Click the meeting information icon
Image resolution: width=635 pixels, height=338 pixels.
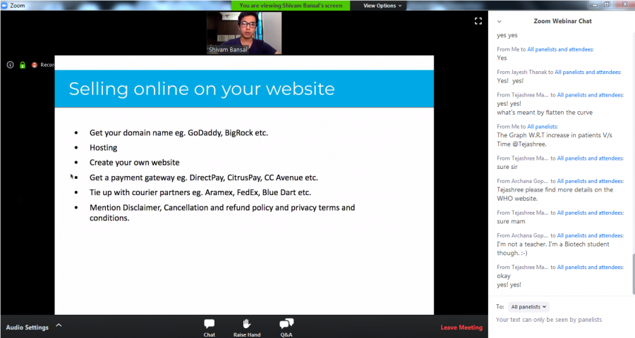[11, 65]
